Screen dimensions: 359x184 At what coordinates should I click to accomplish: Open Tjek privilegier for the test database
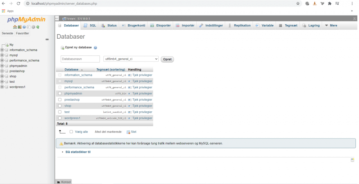(140, 112)
